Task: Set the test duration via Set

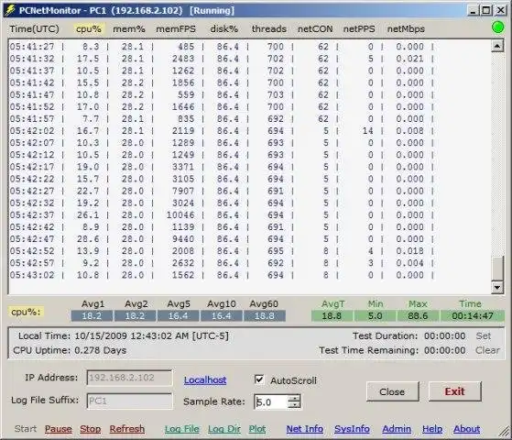Action: pos(484,335)
